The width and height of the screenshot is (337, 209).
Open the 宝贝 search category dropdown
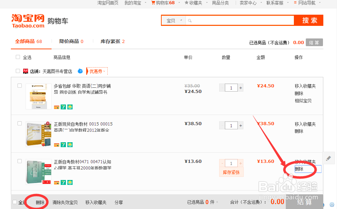173,21
